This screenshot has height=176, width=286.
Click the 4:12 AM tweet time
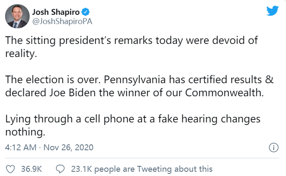pyautogui.click(x=19, y=148)
